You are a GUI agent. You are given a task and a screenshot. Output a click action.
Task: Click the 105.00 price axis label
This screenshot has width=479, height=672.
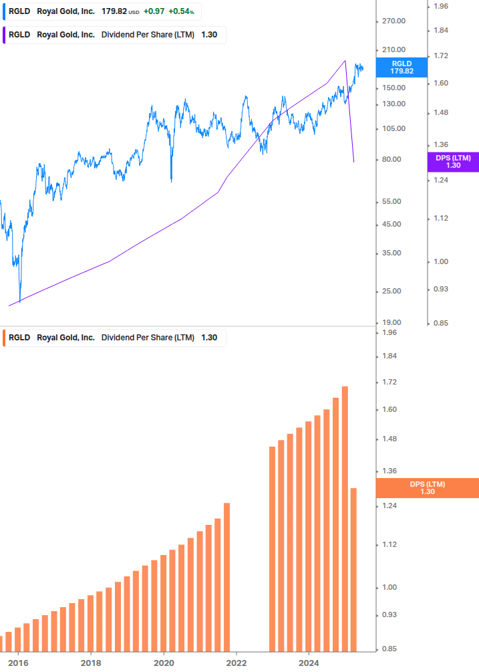click(x=393, y=128)
